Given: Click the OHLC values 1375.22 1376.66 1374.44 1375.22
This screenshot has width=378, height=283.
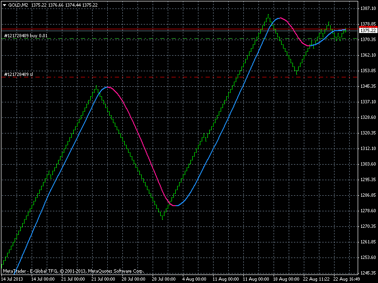Looking at the screenshot, I should coord(64,5).
